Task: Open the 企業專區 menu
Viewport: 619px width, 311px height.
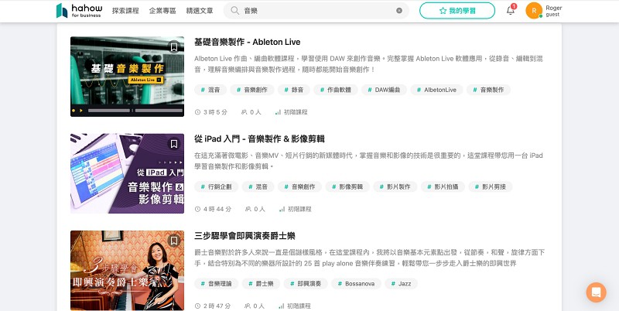Action: (162, 11)
